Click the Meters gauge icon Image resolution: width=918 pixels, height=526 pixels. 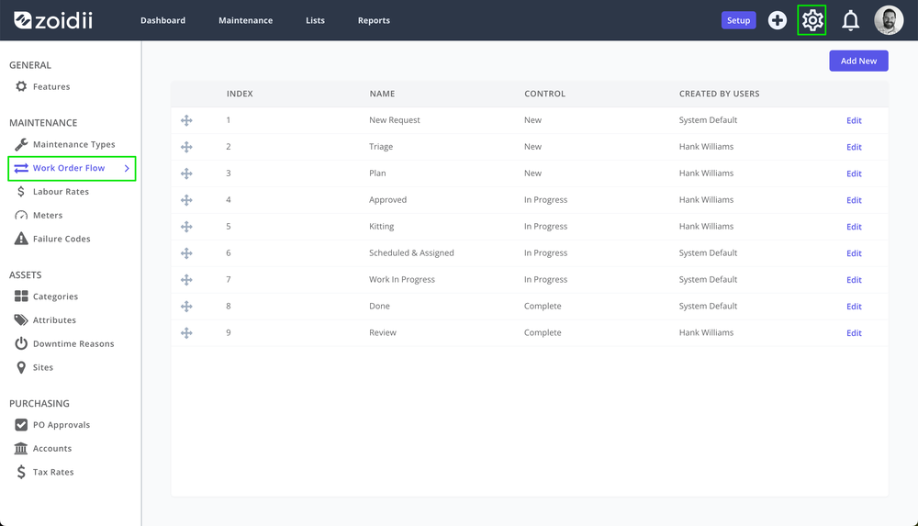21,215
